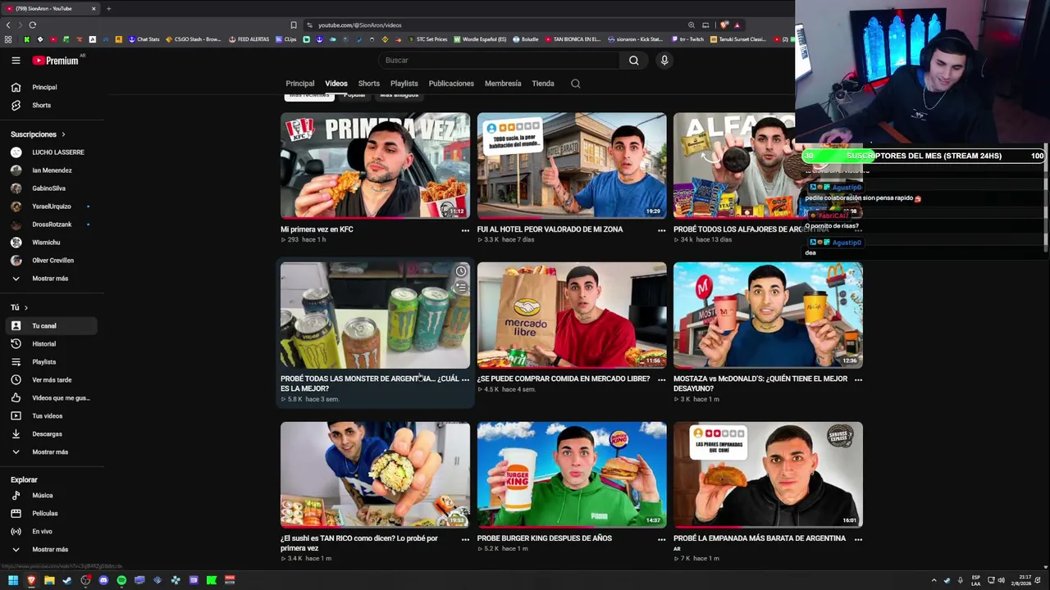This screenshot has width=1050, height=590.
Task: Play Mi primera vez en KFC thumbnail
Action: pyautogui.click(x=375, y=166)
